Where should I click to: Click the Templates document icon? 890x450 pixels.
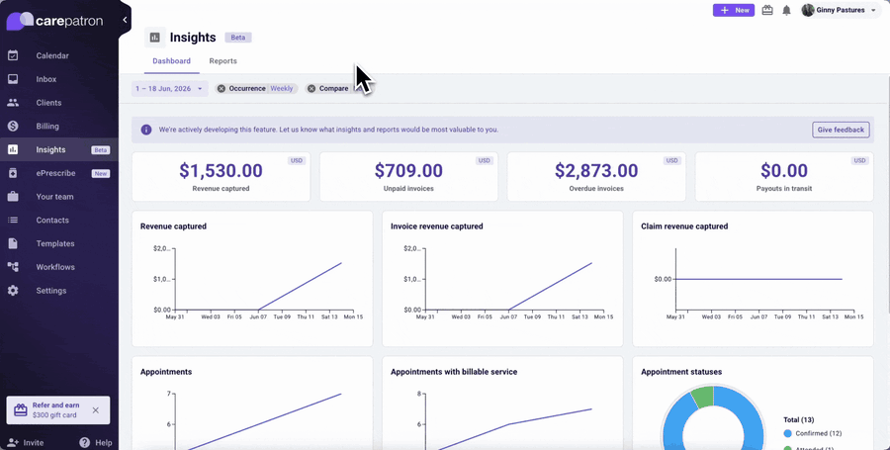coord(13,243)
